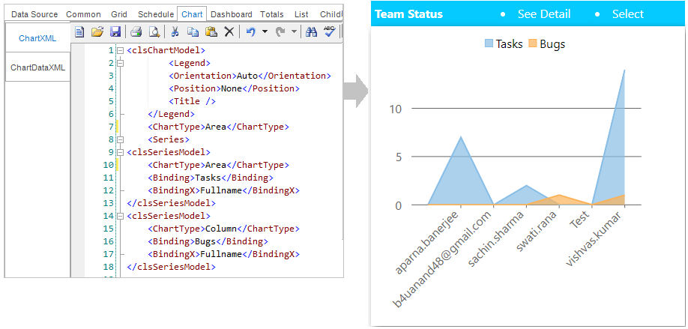Click the New document icon in toolbar
Image resolution: width=688 pixels, height=329 pixels.
(79, 32)
